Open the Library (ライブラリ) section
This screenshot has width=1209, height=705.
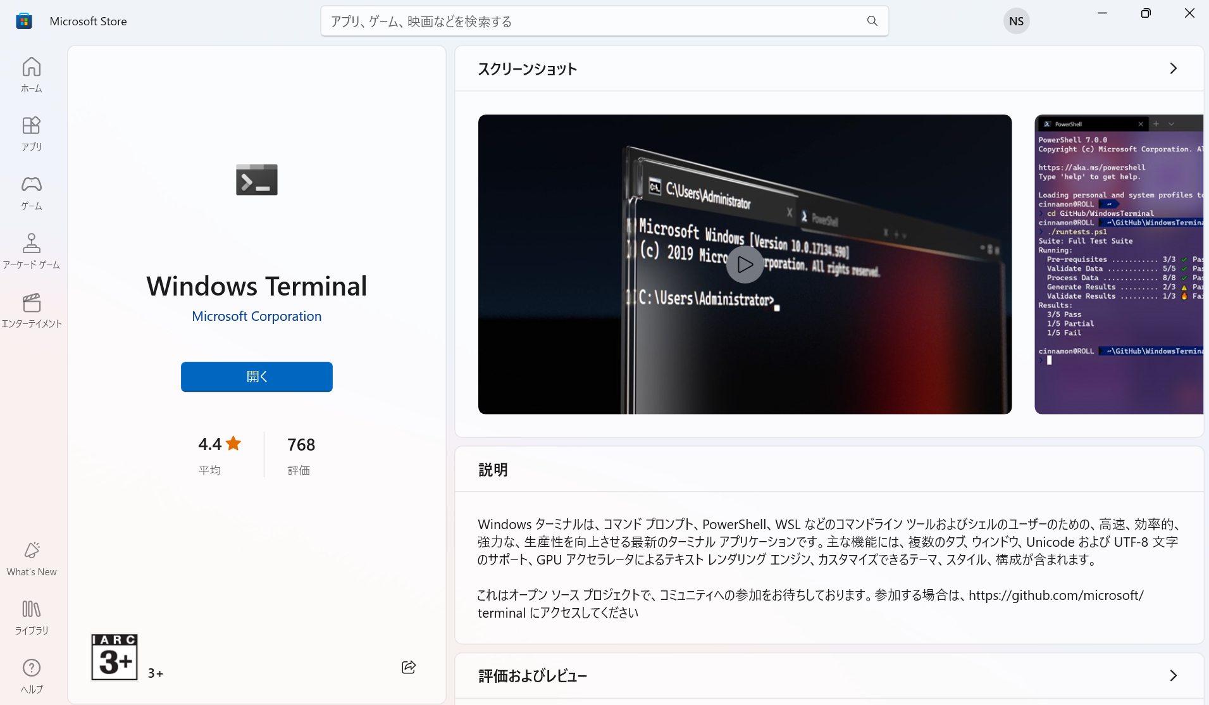(x=32, y=618)
